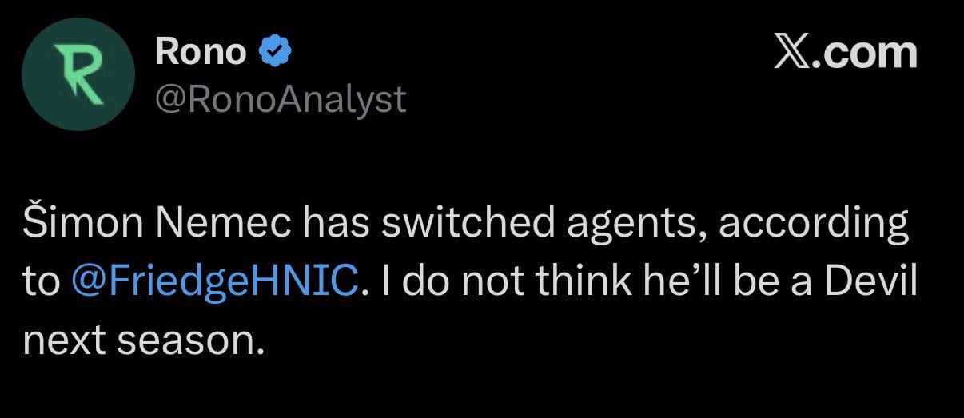
Task: Open the @RonoAnalyst handle
Action: [x=281, y=99]
